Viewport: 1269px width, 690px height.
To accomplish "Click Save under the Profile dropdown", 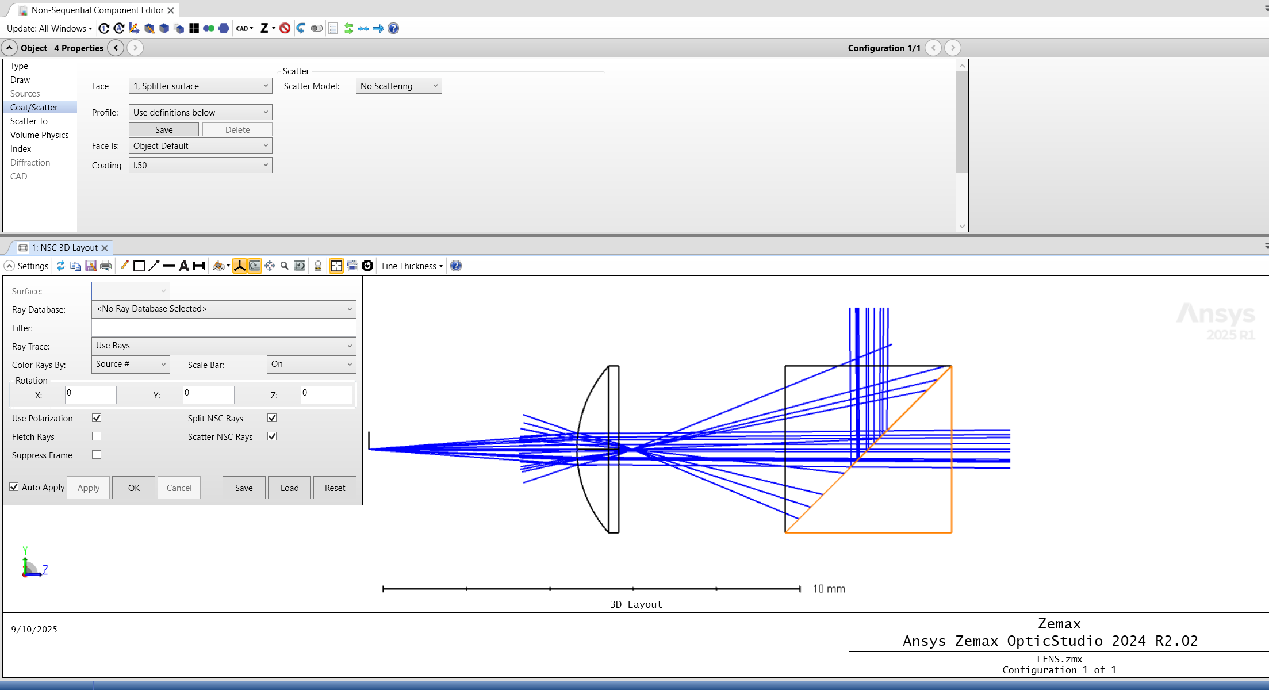I will coord(163,129).
